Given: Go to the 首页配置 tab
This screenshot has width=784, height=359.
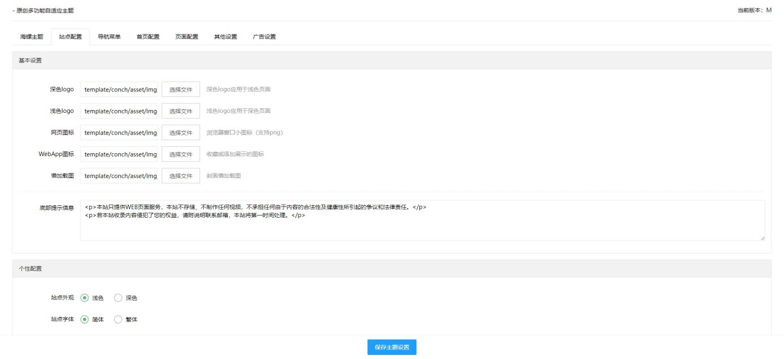Looking at the screenshot, I should [x=148, y=37].
